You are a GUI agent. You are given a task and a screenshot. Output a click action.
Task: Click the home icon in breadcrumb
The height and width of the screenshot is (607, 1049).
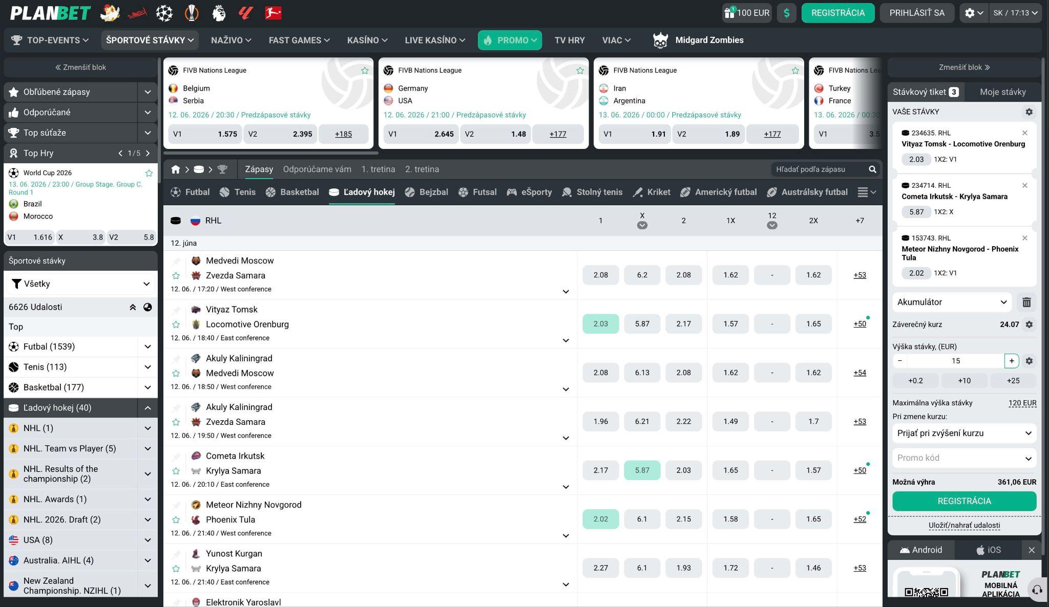point(176,169)
